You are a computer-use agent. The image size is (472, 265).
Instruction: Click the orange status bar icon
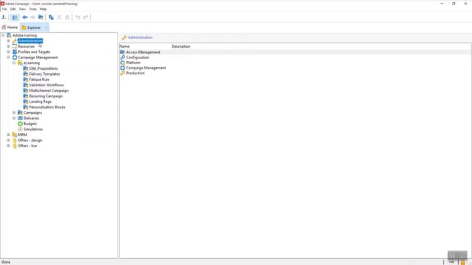click(x=463, y=262)
